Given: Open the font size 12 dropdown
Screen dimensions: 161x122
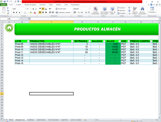Looking at the screenshot, I should tap(31, 9).
